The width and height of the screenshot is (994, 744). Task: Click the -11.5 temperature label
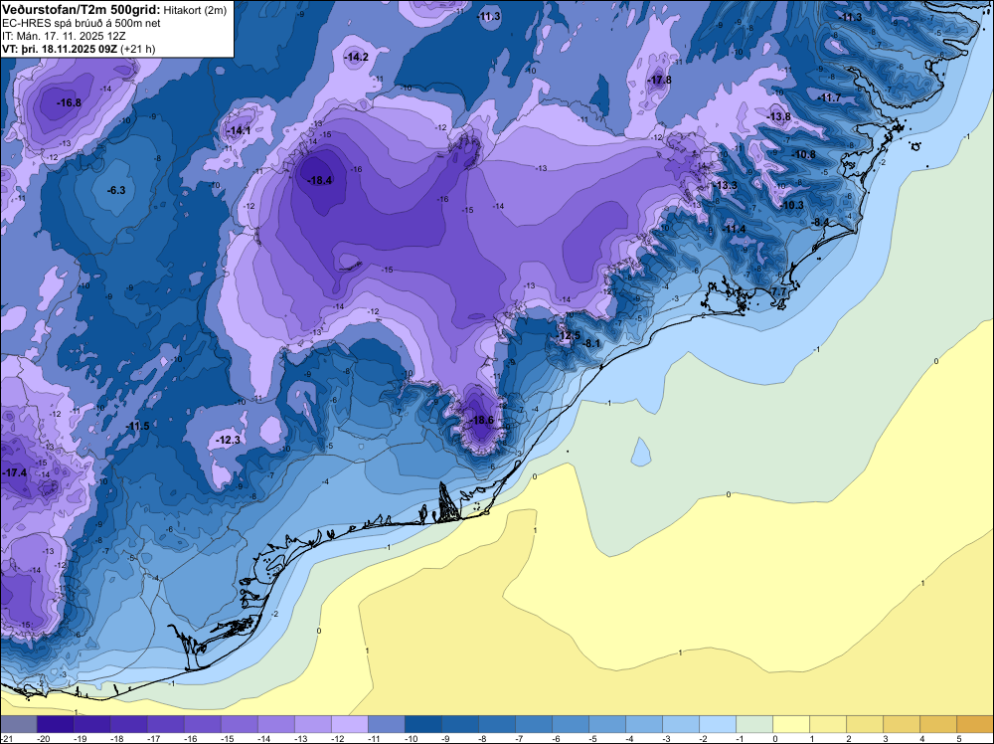[137, 427]
